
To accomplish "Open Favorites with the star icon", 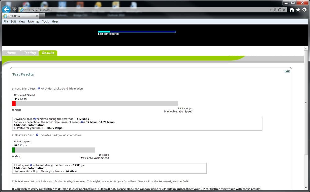I will [x=298, y=10].
